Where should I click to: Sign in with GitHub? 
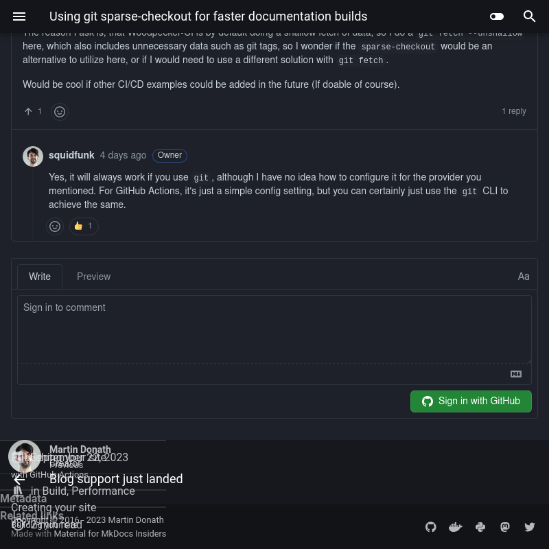pos(471,401)
